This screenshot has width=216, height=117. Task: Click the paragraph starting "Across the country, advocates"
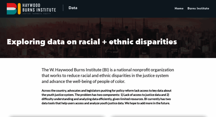(106, 97)
